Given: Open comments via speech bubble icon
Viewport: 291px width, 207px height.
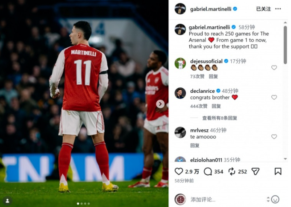Looking at the screenshot, I should [208, 172].
